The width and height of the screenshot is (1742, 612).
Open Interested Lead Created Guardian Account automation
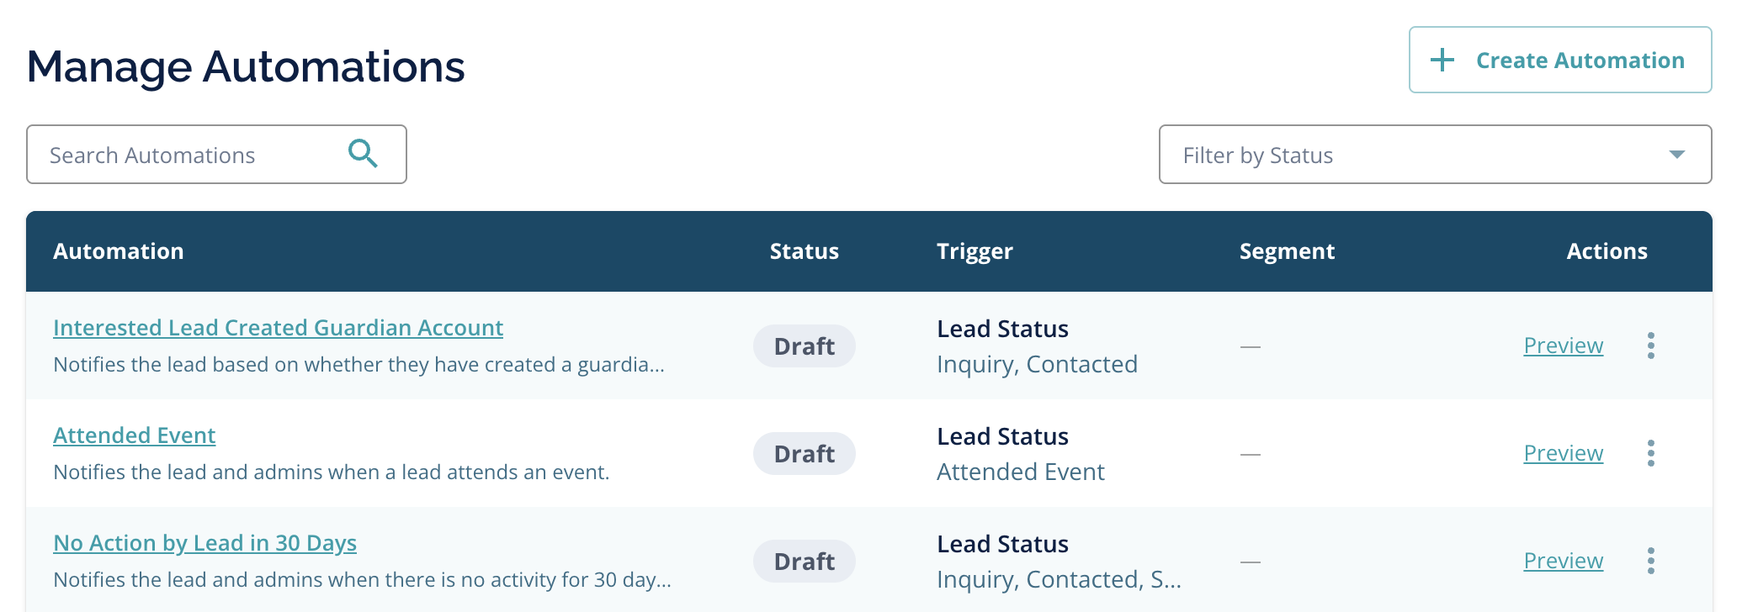click(x=278, y=328)
